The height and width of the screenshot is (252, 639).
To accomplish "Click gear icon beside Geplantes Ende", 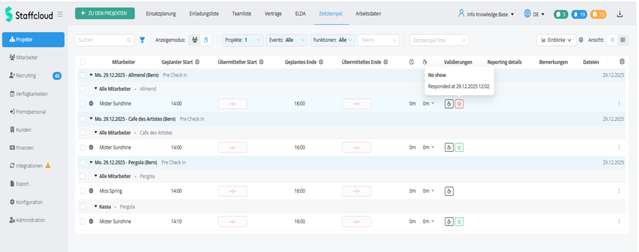I will (x=321, y=62).
